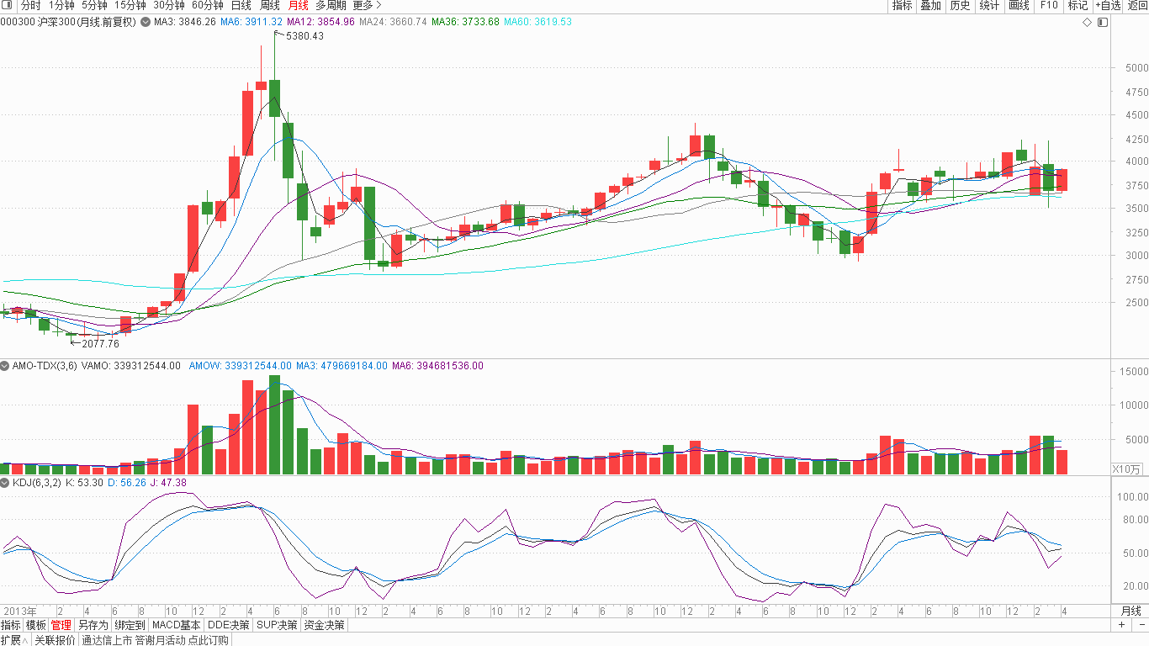1149x646 pixels.
Task: Switch to the 30分钟 chart period
Action: point(168,5)
